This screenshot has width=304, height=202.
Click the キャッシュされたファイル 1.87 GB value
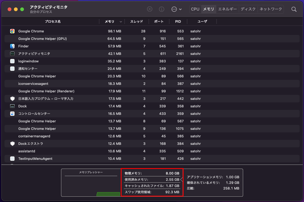(x=172, y=186)
